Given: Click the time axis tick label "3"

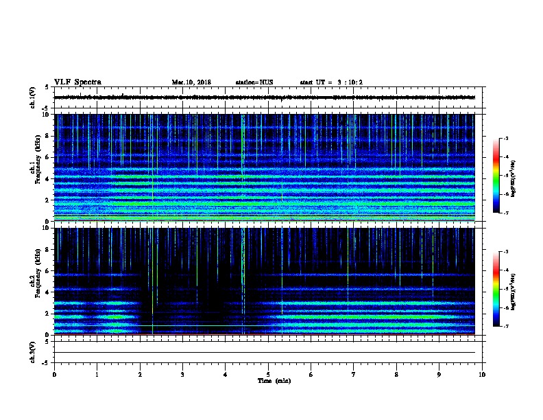Looking at the screenshot, I should pos(183,375).
